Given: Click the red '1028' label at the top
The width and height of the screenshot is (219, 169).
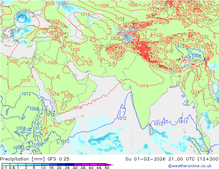Looking at the screenshot, I should click(104, 6).
